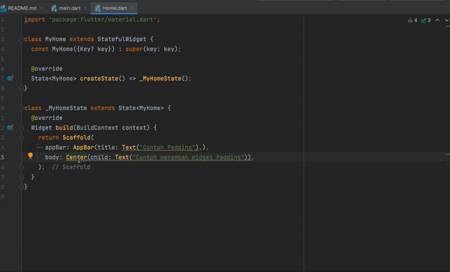Click fold end marker closing _MyHomeState class

point(21,187)
